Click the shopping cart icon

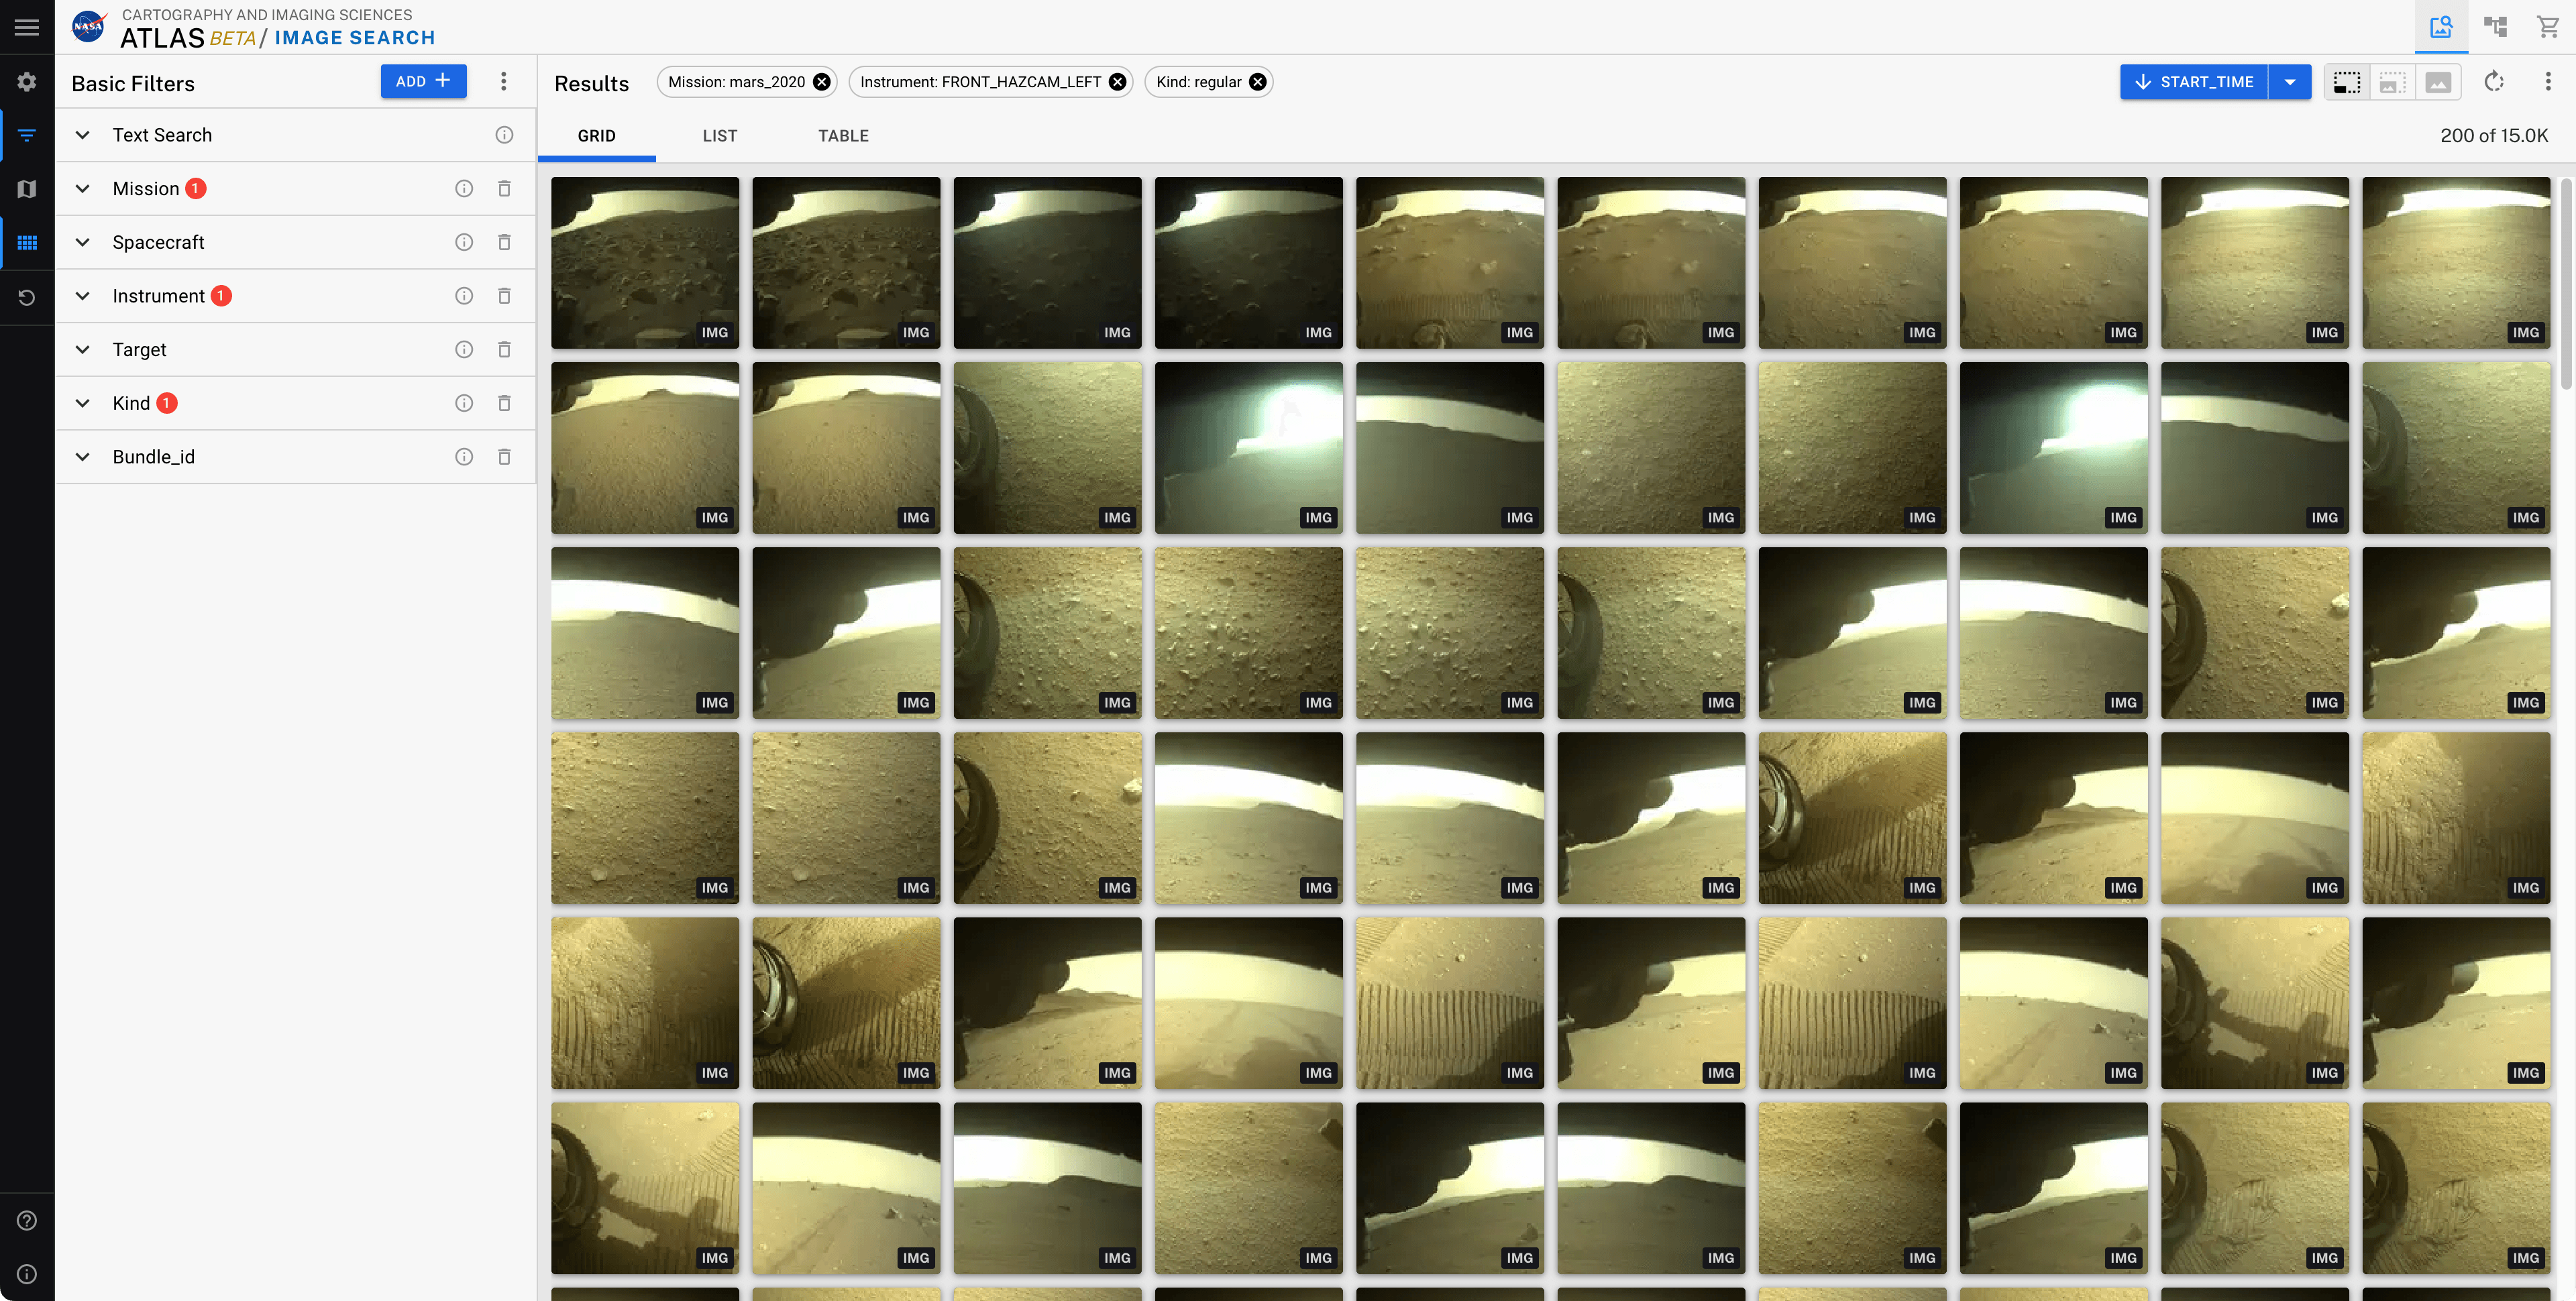pos(2548,27)
